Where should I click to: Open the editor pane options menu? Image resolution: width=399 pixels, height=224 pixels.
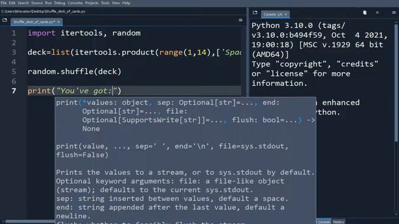coord(241,20)
